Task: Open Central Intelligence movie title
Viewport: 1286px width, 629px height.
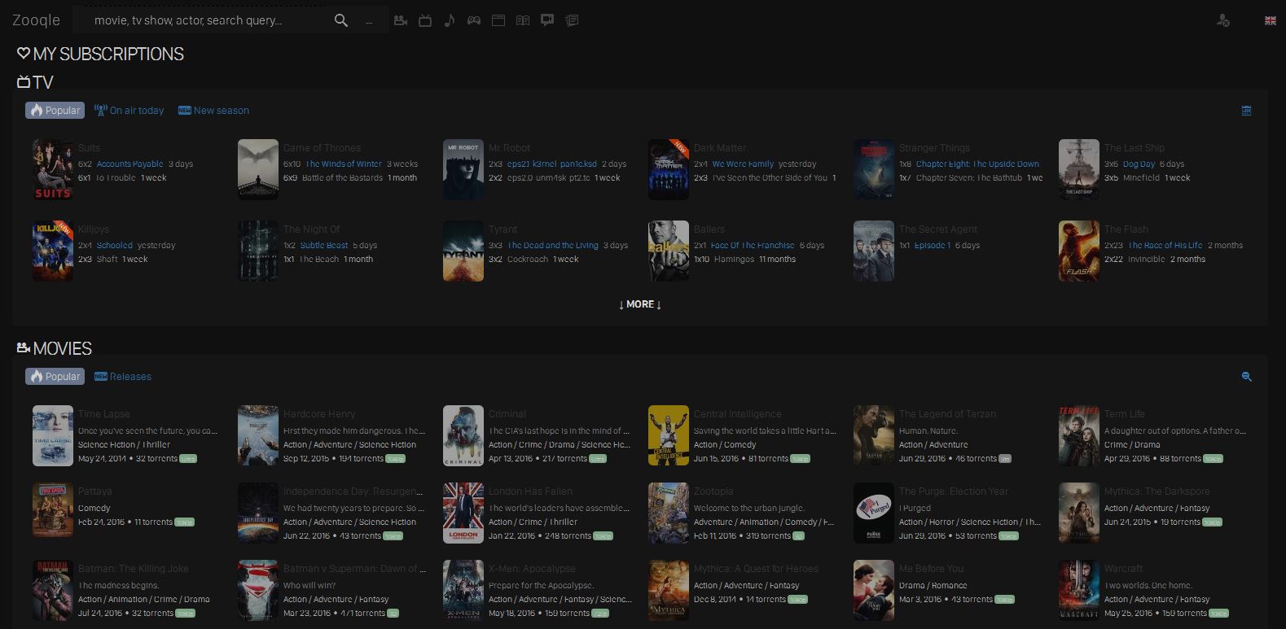Action: click(737, 414)
